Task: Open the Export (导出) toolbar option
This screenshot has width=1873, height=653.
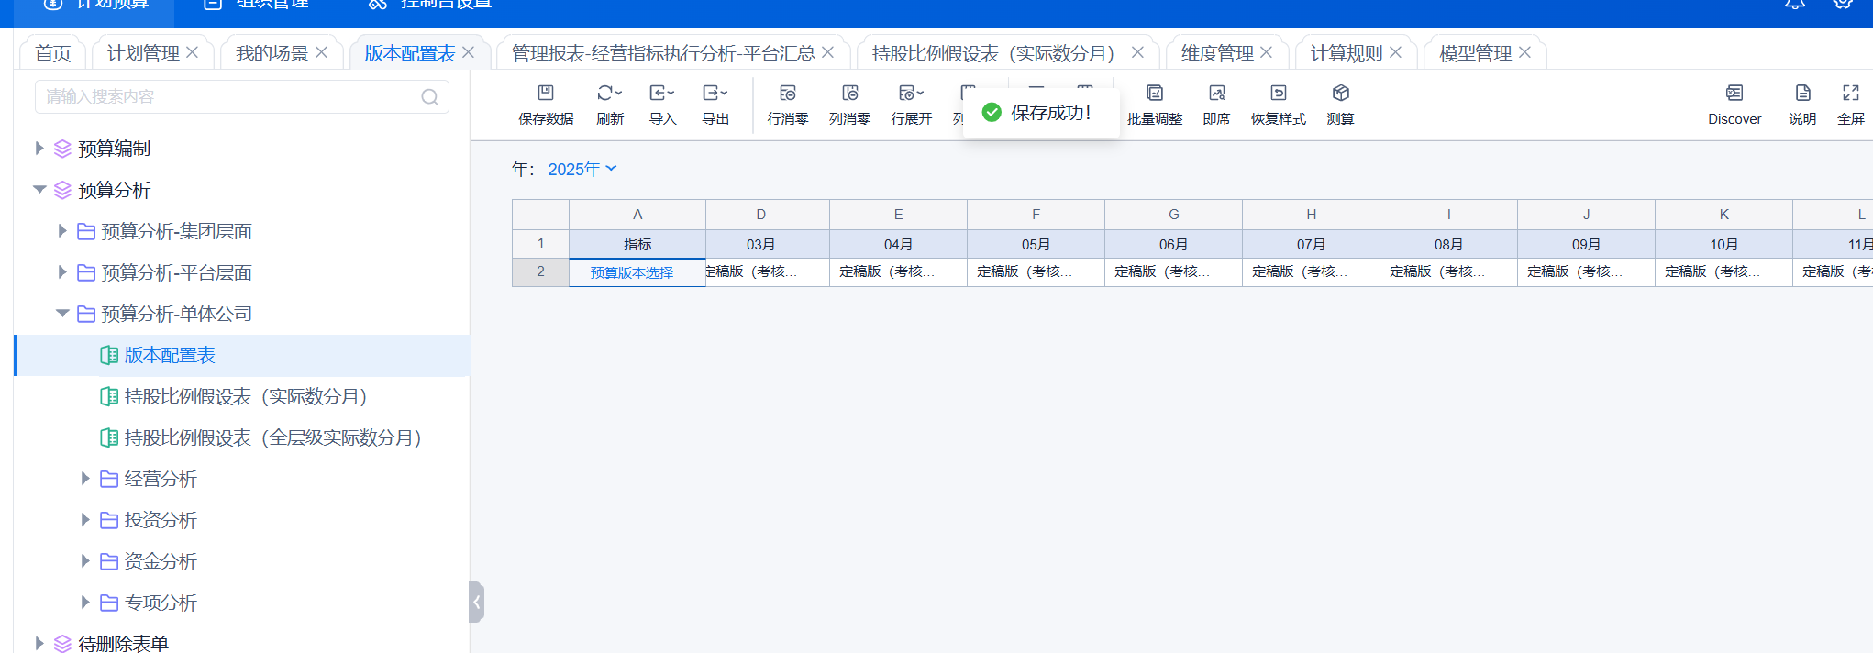Action: [715, 94]
